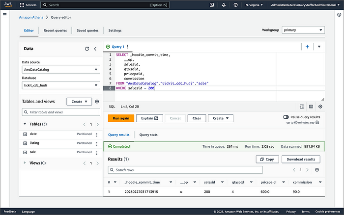Go to next Views page
This screenshot has width=344, height=215.
[x=98, y=163]
